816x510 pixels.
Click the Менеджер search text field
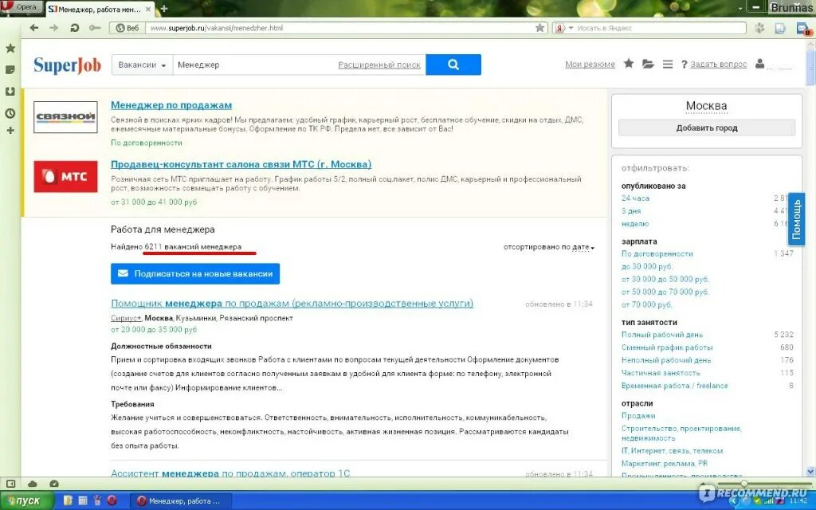[x=255, y=65]
